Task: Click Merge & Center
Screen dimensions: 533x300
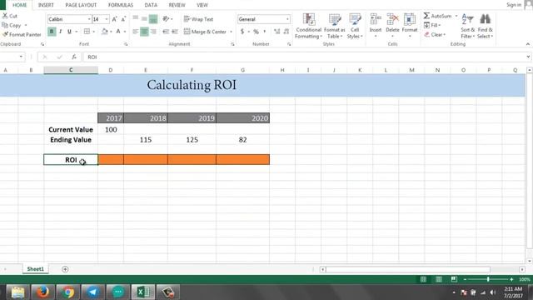Action: click(x=205, y=32)
